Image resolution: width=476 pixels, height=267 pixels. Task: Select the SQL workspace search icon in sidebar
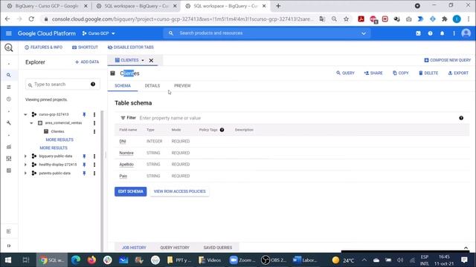tap(8, 75)
